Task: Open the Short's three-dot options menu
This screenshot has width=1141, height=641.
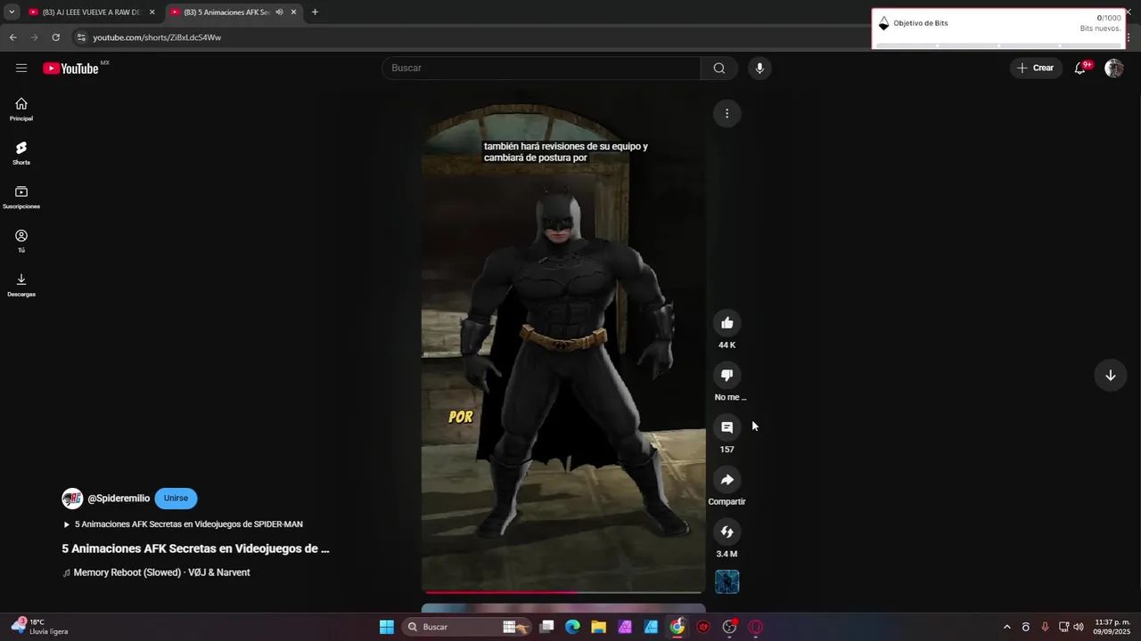Action: [726, 113]
